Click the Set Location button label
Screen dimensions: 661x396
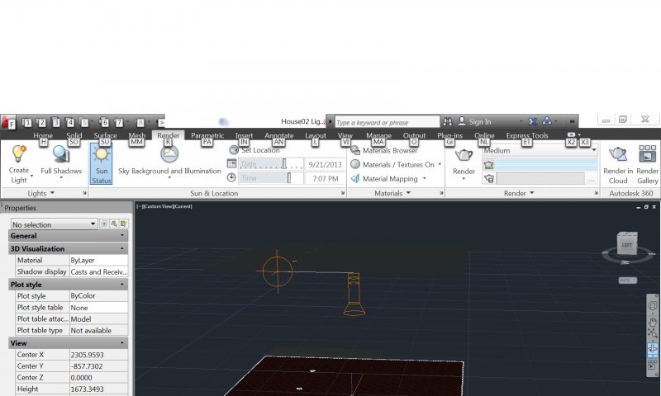click(x=260, y=150)
